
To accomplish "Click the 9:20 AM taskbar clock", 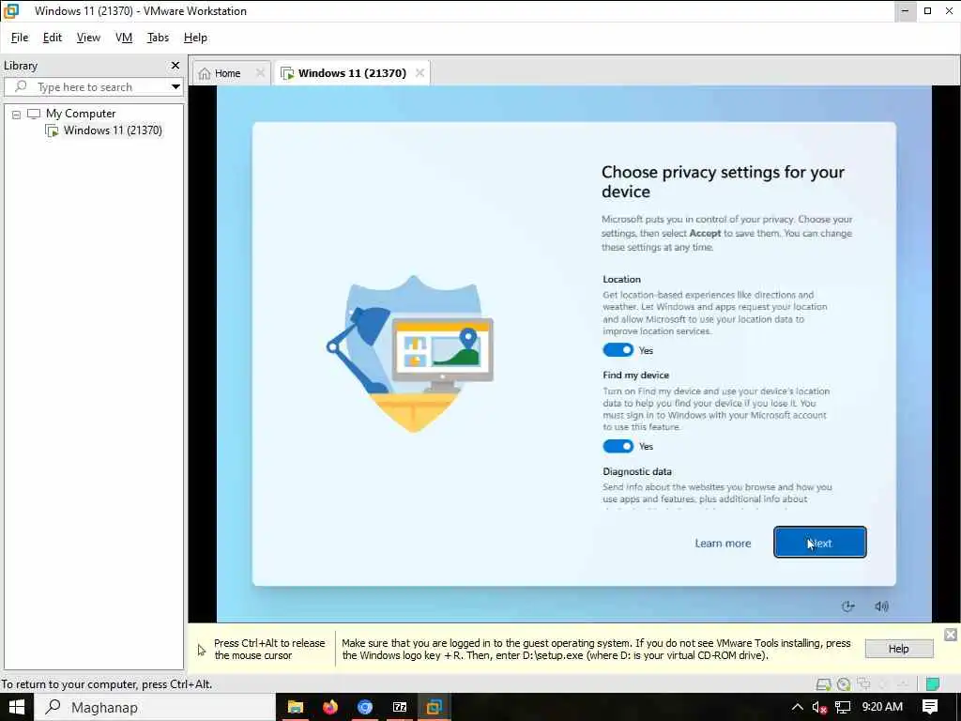I will tap(882, 707).
